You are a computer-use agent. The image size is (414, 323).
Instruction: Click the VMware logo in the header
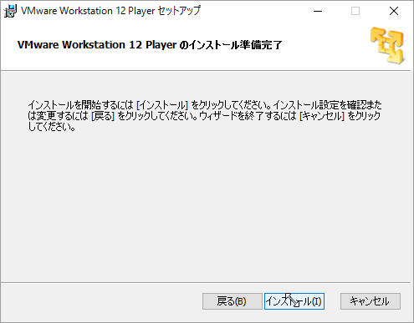[387, 45]
